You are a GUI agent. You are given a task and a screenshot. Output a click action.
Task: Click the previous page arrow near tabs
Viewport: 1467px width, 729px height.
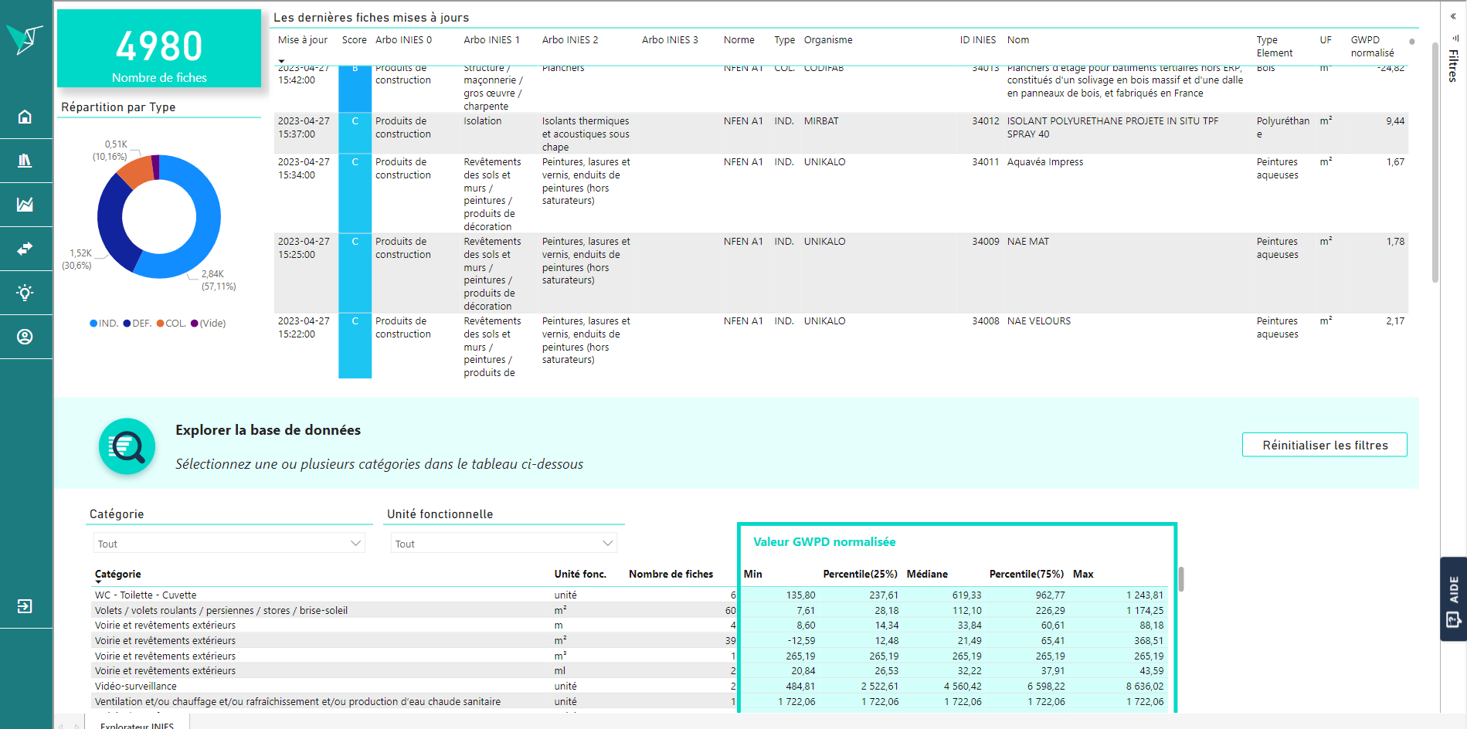tap(62, 725)
